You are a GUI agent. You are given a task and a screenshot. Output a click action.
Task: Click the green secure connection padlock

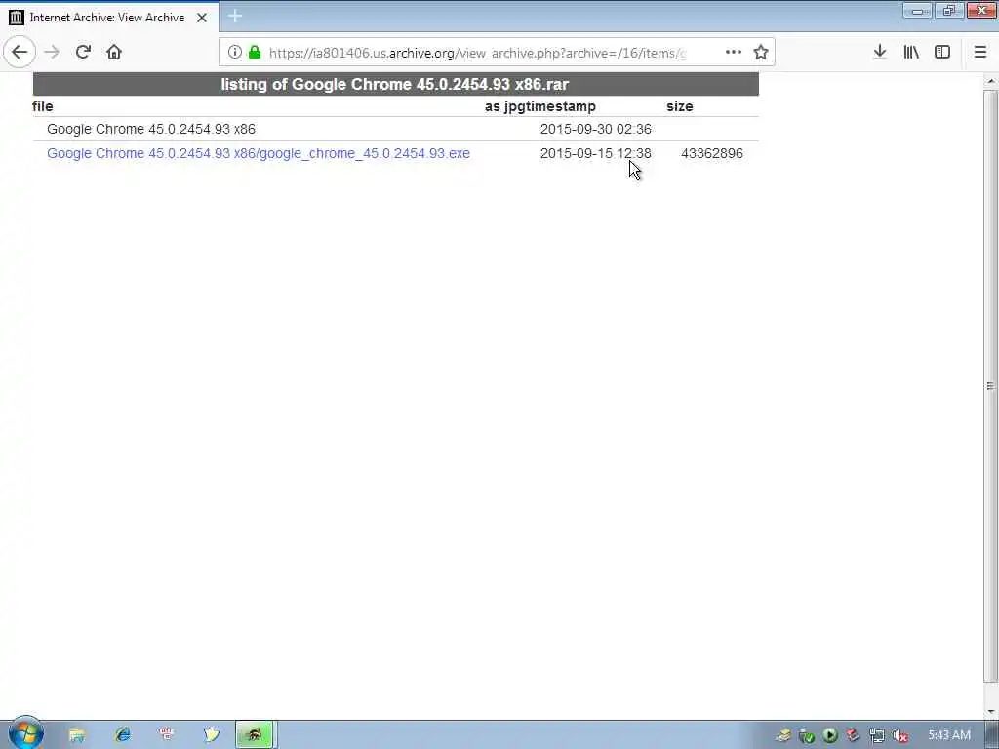point(255,53)
